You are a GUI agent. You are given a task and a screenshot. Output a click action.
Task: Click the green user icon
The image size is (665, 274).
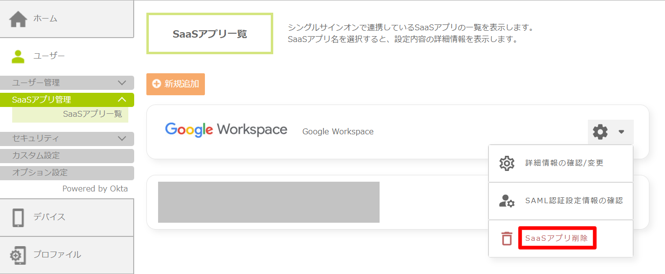[x=18, y=56]
